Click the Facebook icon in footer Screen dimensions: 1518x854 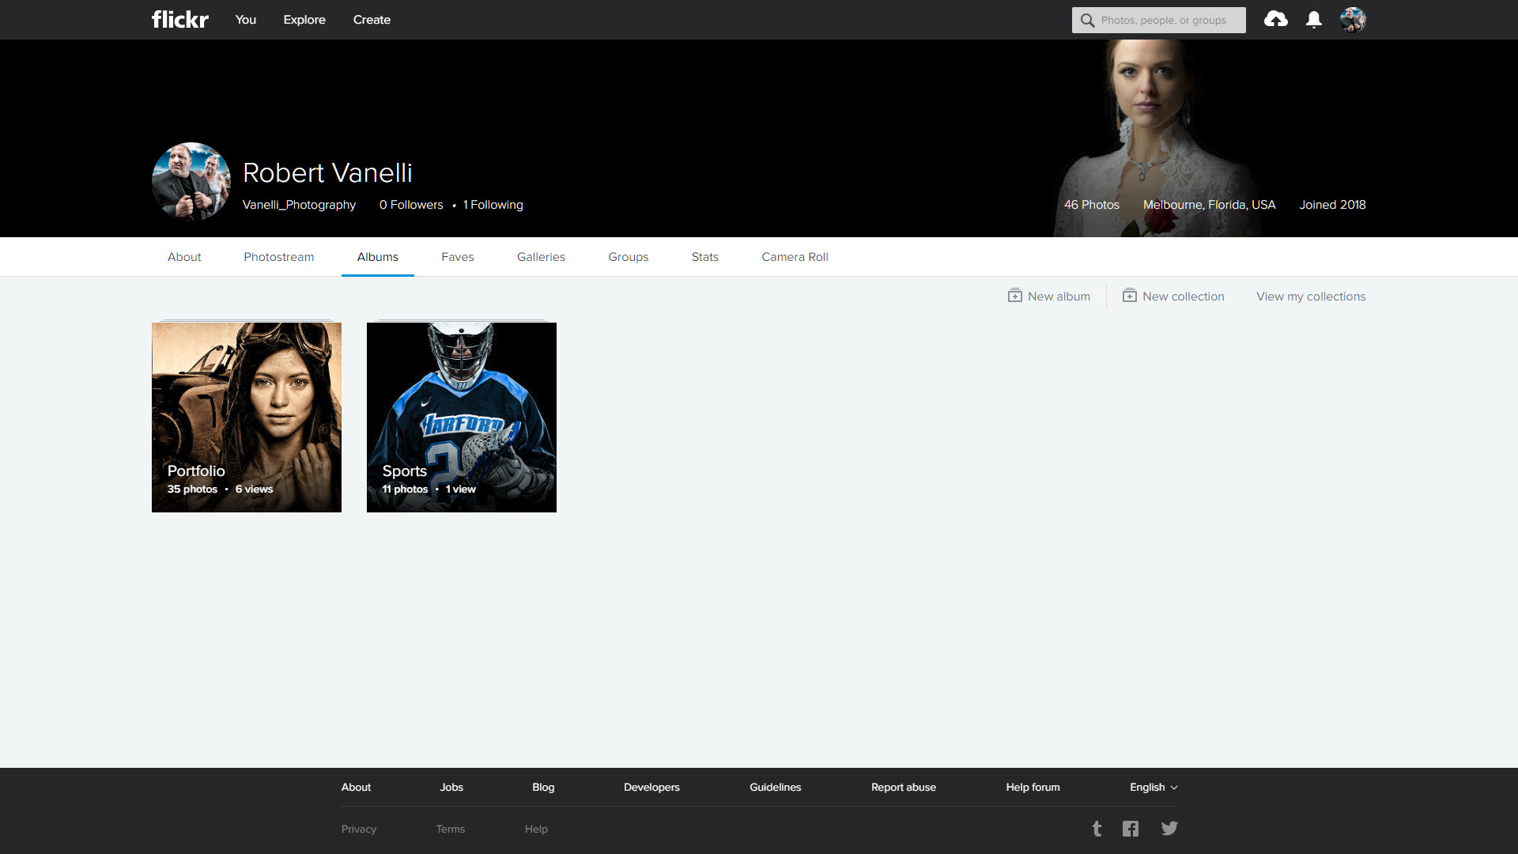point(1131,829)
